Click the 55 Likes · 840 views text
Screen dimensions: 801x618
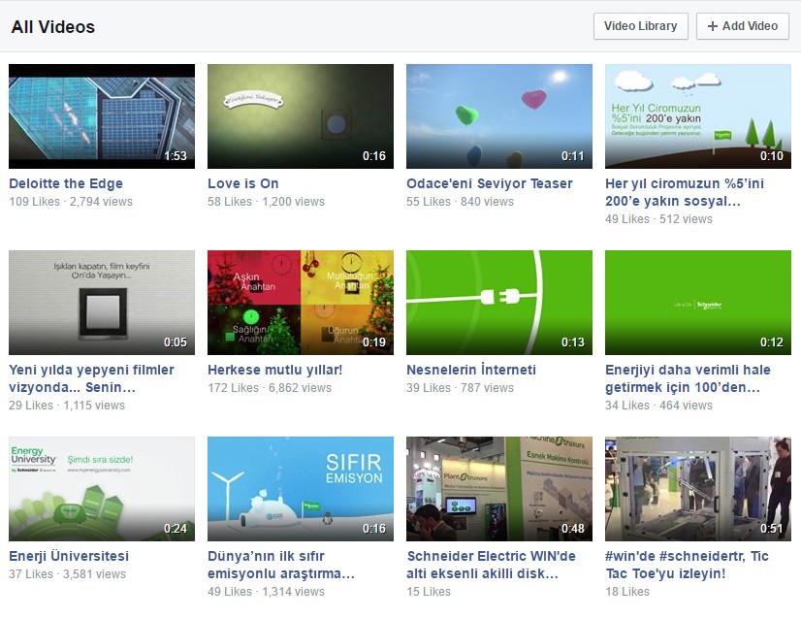click(460, 202)
